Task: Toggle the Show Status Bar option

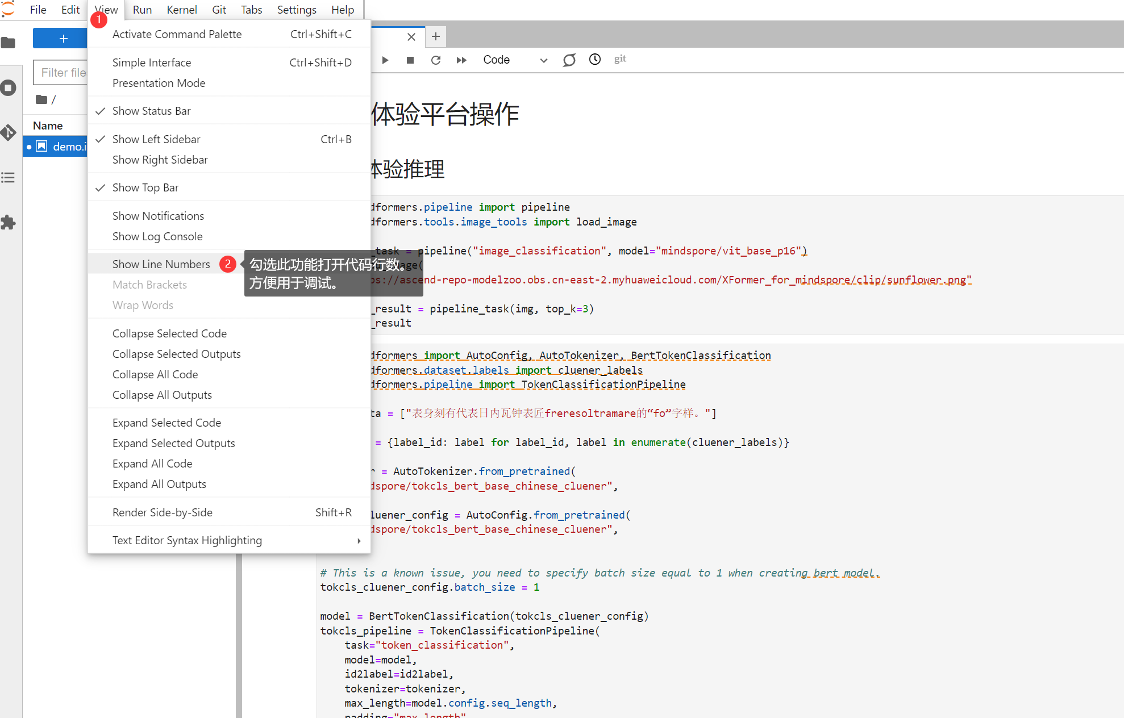Action: point(151,111)
